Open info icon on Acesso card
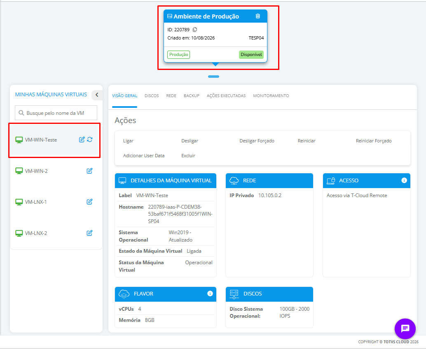Viewport: 426px width, 349px height. click(x=404, y=181)
